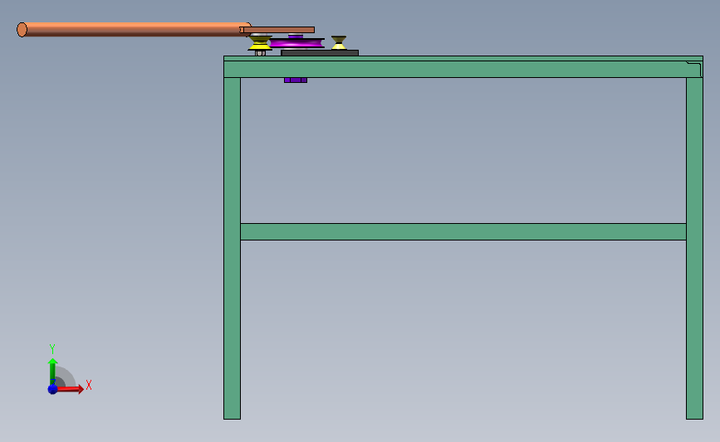Image resolution: width=720 pixels, height=442 pixels.
Task: Select the right green table leg
Action: pos(694,248)
